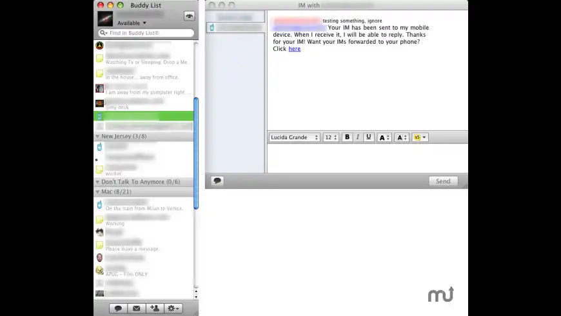The image size is (561, 316).
Task: Click your own buddy icon in Buddy List header
Action: point(105,19)
